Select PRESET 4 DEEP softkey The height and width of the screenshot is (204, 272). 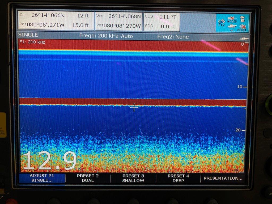[x=178, y=178]
